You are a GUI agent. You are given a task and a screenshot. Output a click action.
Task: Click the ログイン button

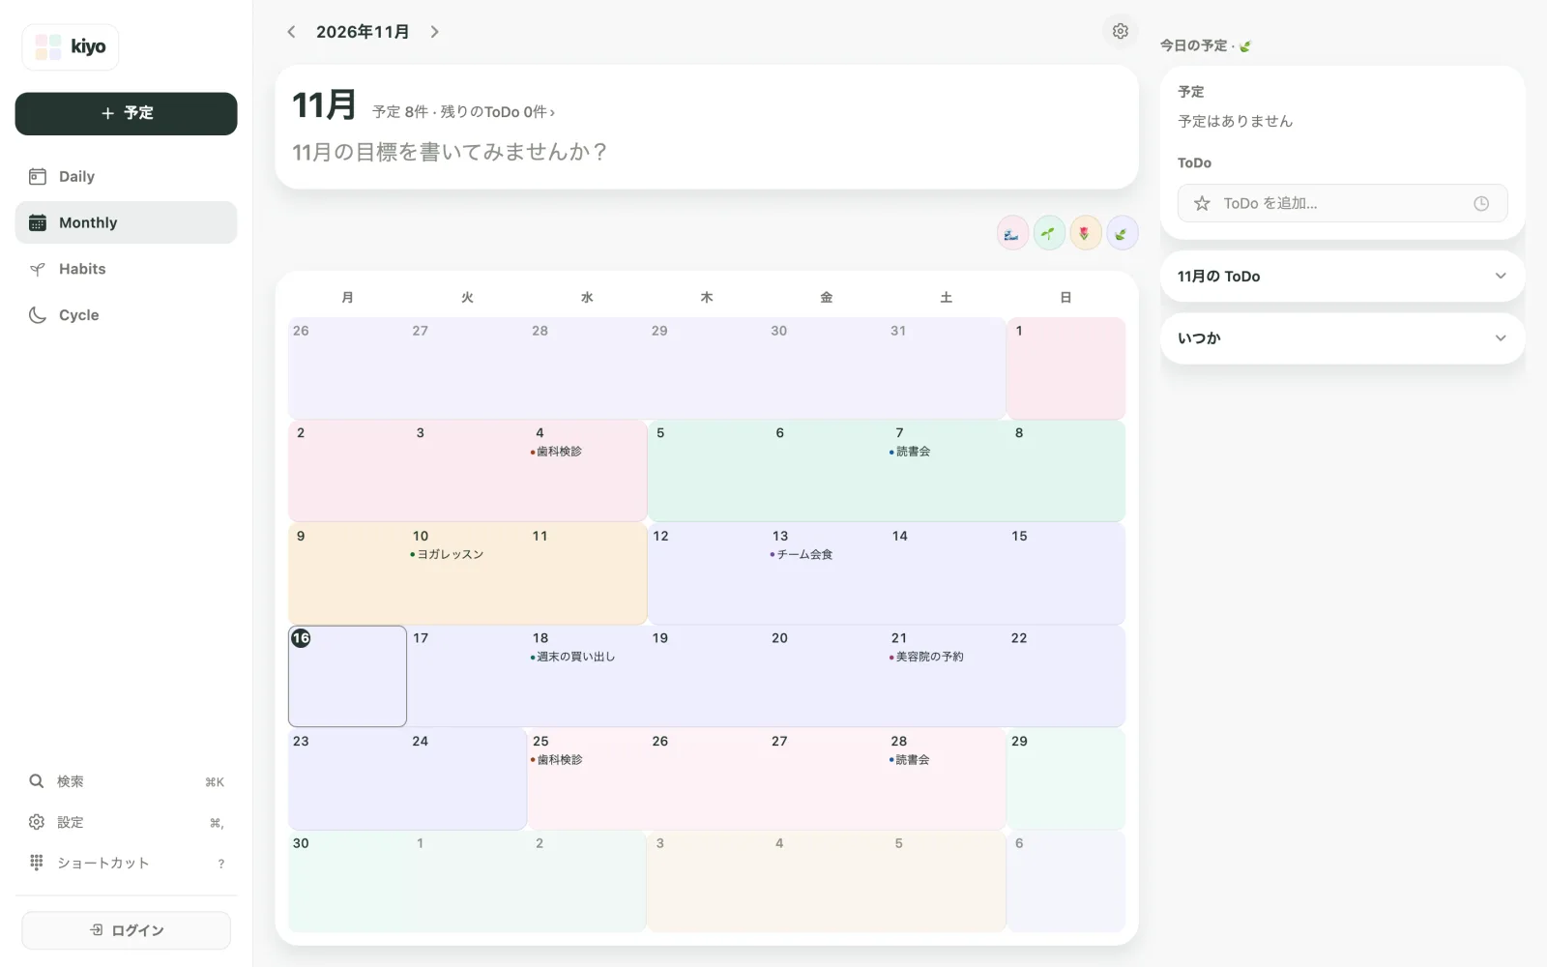[126, 930]
